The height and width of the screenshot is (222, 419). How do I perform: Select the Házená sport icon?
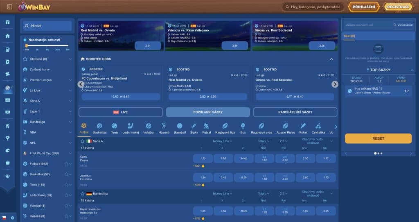click(x=164, y=128)
